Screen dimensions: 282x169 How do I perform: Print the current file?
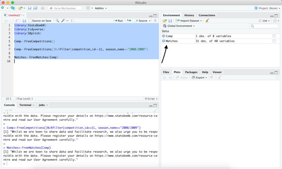(43, 8)
